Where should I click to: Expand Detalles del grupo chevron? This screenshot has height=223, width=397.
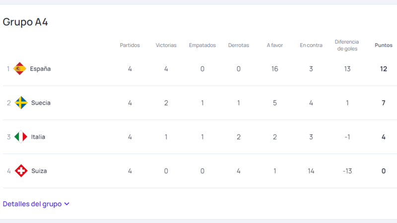pyautogui.click(x=67, y=204)
